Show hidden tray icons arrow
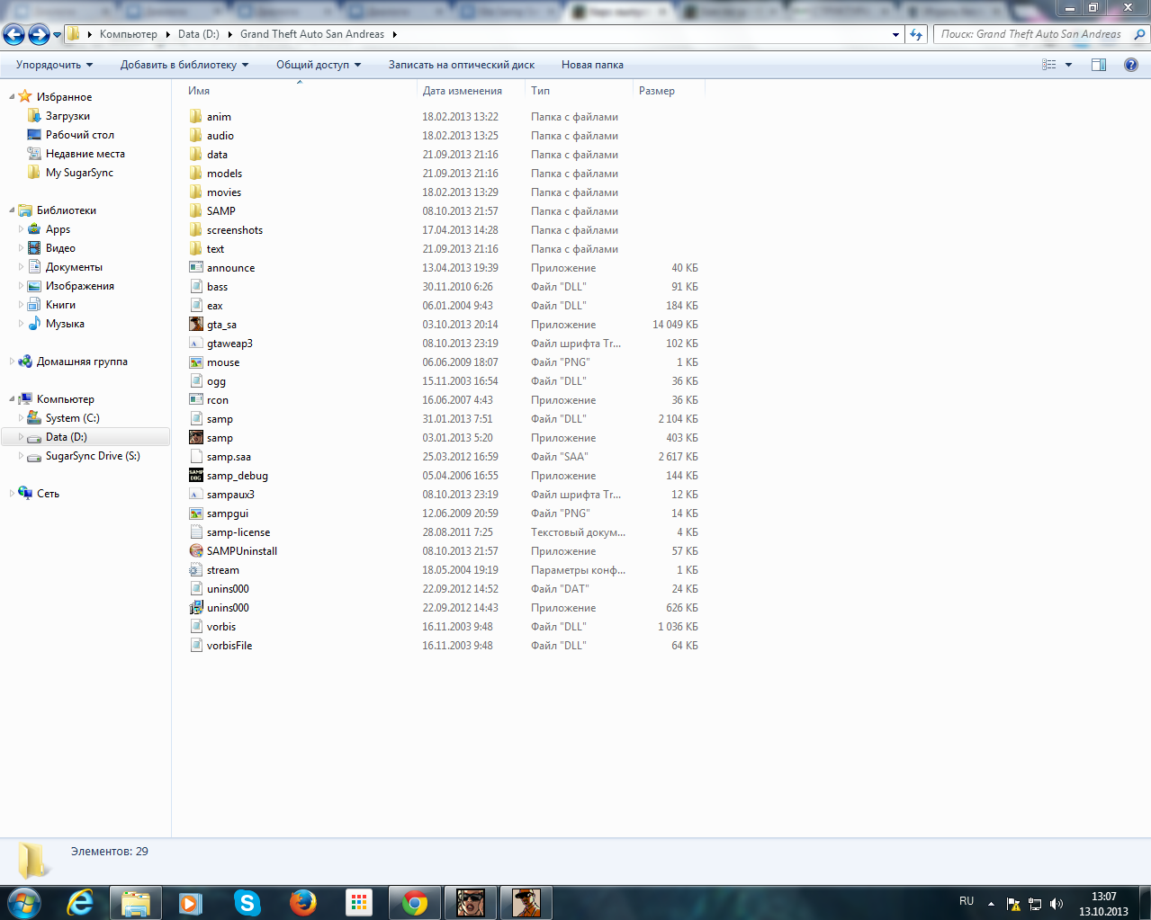This screenshot has width=1151, height=920. tap(991, 904)
